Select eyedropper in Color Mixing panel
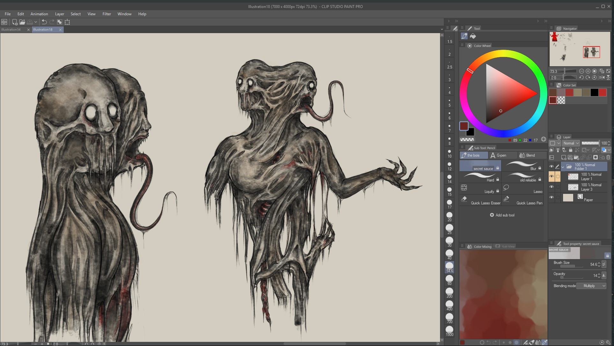Viewport: 614px width, 346px height. tap(545, 342)
